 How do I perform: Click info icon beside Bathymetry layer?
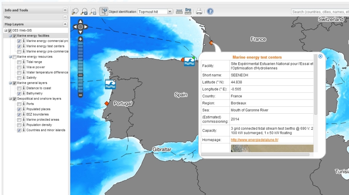[x=24, y=94]
